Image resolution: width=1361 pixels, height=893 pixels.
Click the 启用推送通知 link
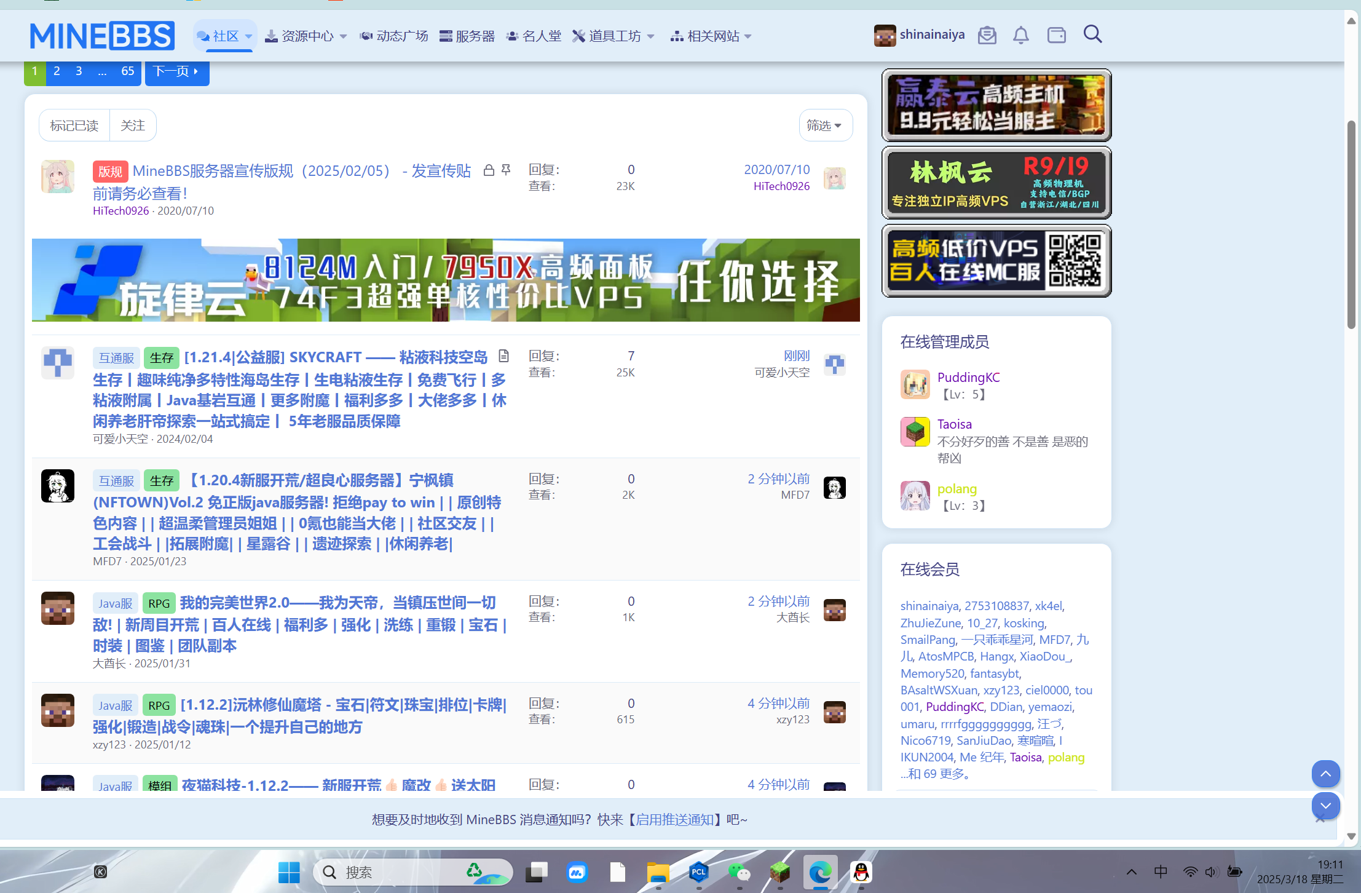674,820
